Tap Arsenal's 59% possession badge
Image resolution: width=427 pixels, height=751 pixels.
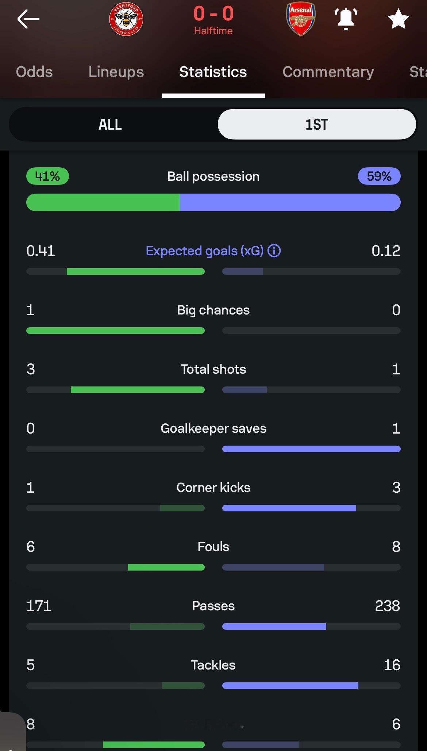point(379,176)
